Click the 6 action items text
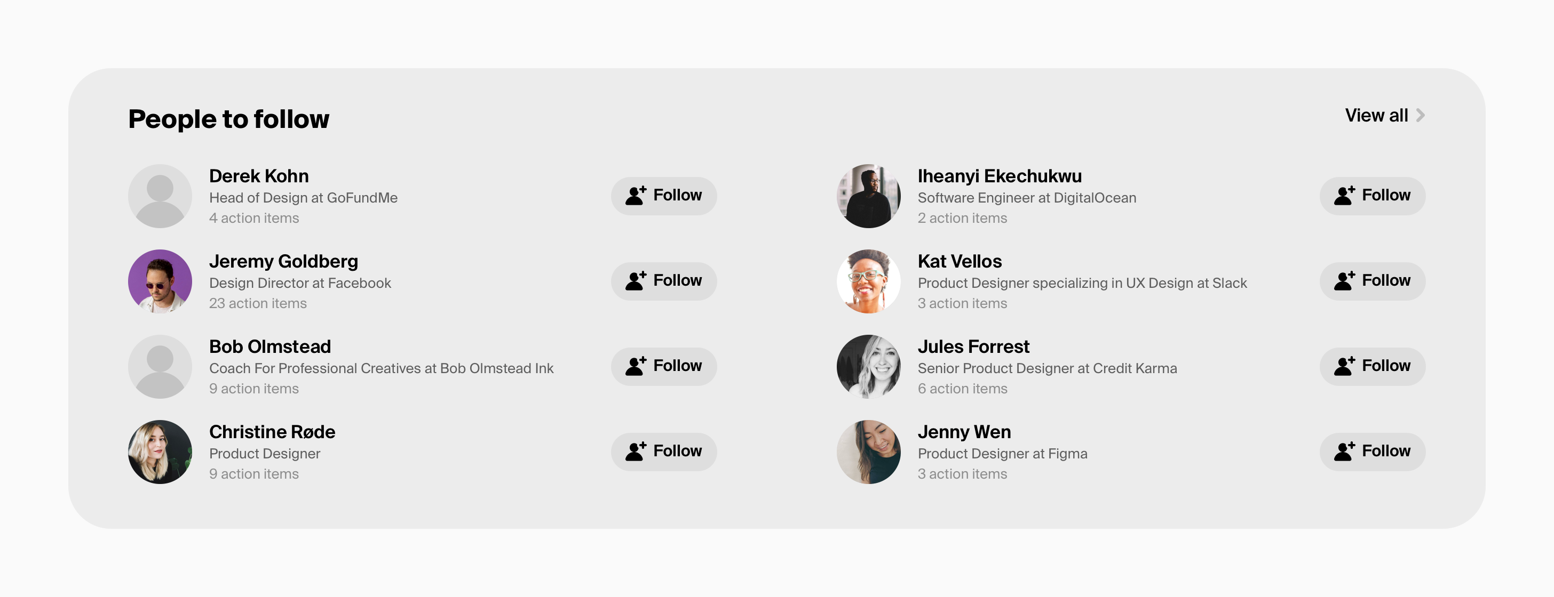The height and width of the screenshot is (597, 1554). click(x=962, y=389)
